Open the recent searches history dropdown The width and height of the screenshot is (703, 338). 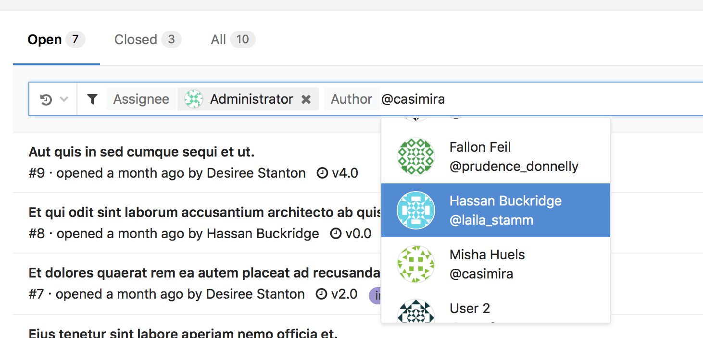[53, 99]
